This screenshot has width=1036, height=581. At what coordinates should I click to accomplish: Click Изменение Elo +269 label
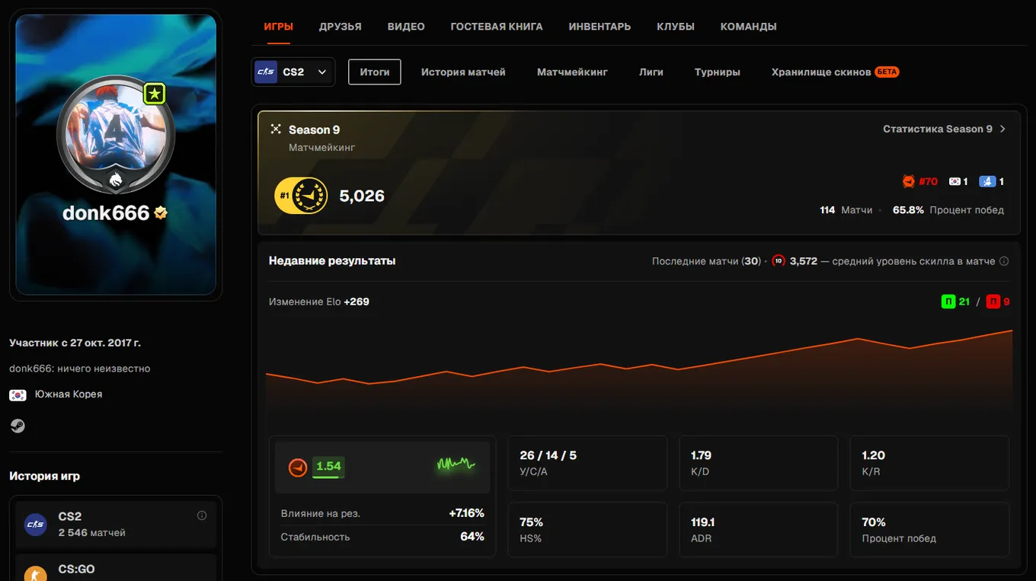tap(319, 302)
